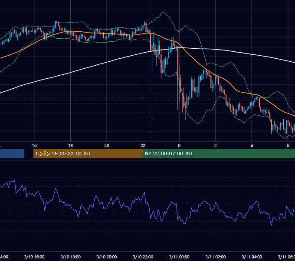The image size is (295, 261).
Task: Click the hour label 22 on price chart axis
Action: (143, 146)
